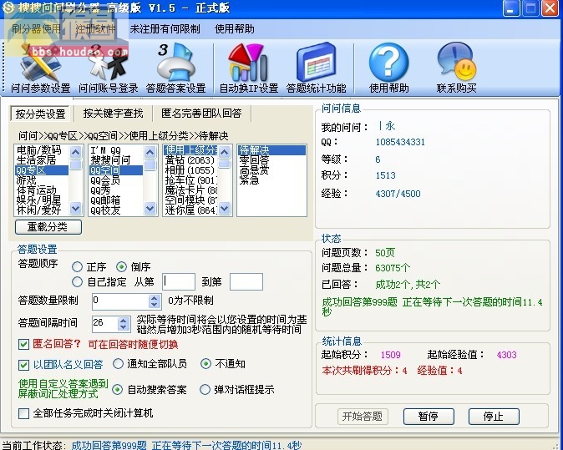
Task: Select the 不通知 radio button
Action: point(205,364)
